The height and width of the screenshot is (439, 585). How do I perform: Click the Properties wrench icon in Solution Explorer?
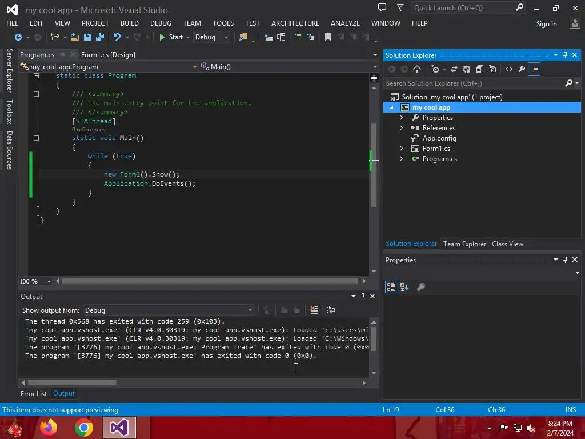click(522, 69)
